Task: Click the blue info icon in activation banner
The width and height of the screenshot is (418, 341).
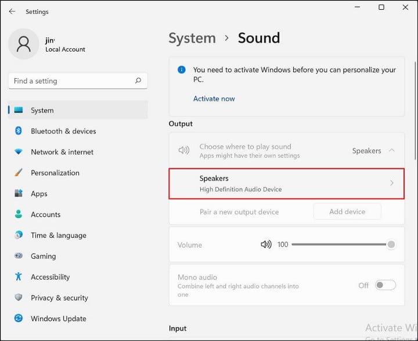Action: pos(182,70)
